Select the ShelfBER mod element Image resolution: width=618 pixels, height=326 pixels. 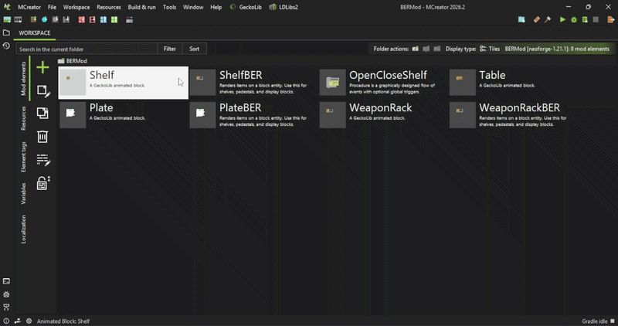click(253, 83)
